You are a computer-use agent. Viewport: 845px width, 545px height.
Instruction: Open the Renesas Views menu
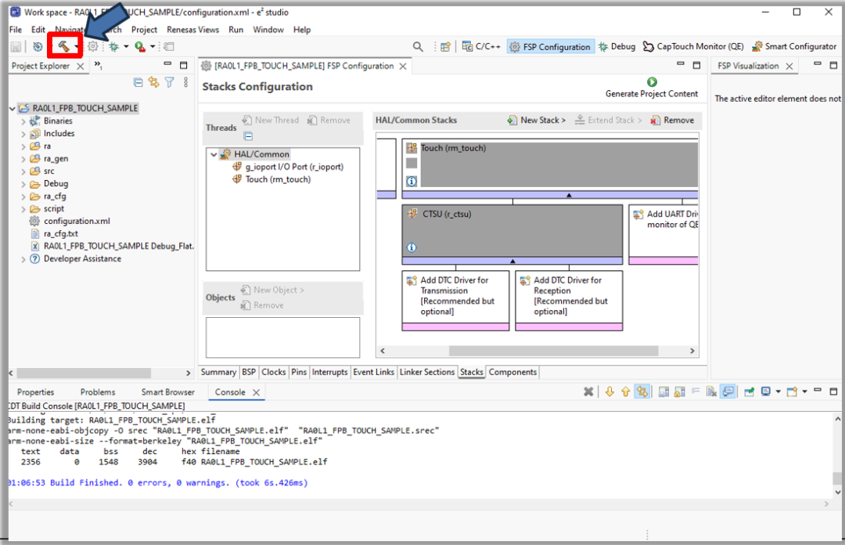[192, 30]
